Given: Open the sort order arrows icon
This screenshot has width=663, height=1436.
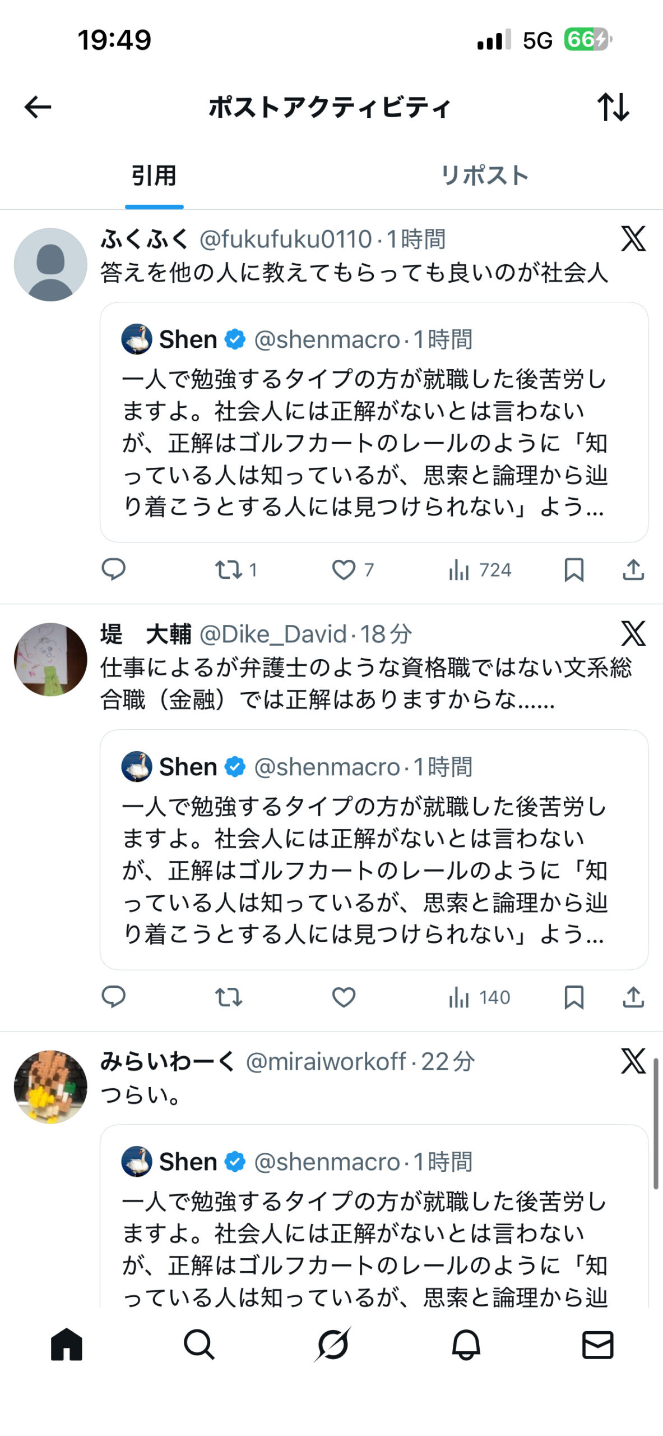Looking at the screenshot, I should click(x=613, y=107).
